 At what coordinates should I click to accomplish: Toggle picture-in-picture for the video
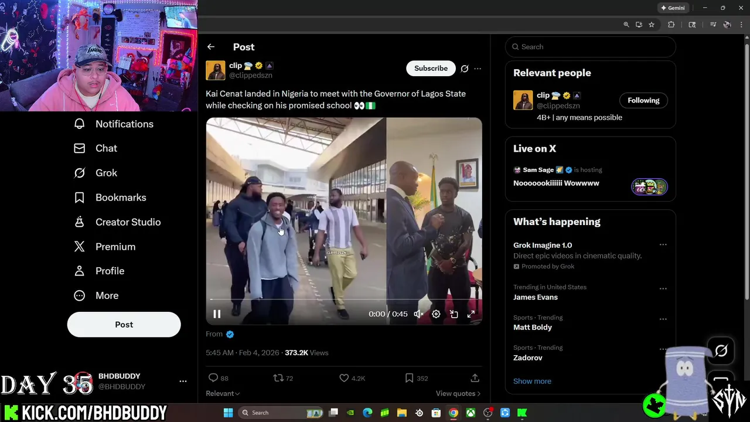pyautogui.click(x=454, y=314)
